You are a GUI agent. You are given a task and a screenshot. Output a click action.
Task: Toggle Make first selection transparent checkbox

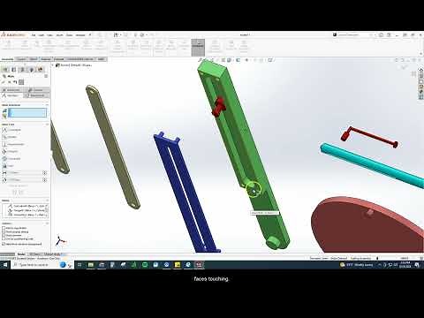click(4, 244)
